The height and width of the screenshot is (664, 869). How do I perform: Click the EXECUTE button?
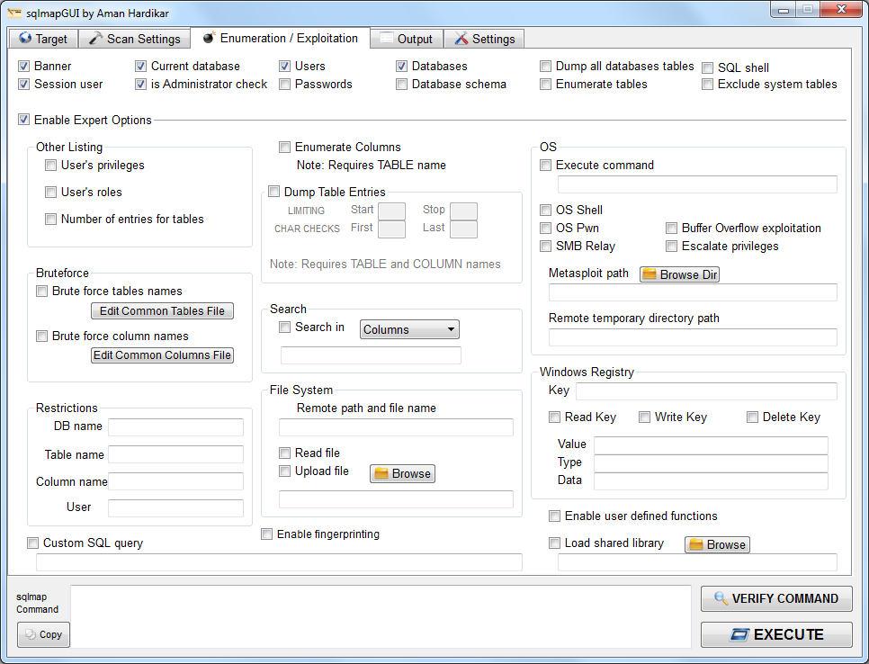776,634
